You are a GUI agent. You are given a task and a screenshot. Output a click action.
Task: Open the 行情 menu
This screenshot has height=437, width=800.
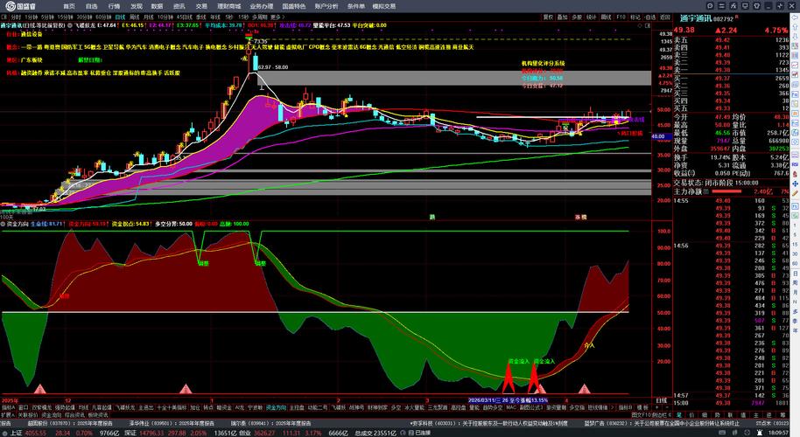[114, 6]
